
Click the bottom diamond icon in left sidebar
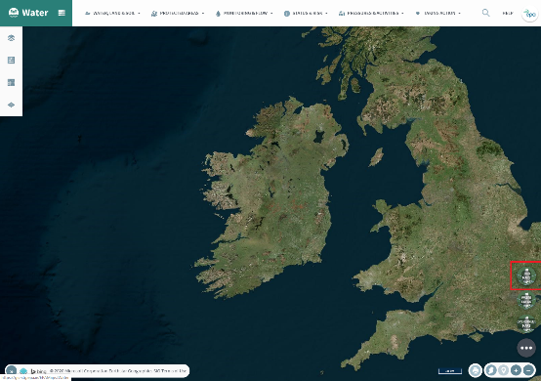(11, 105)
